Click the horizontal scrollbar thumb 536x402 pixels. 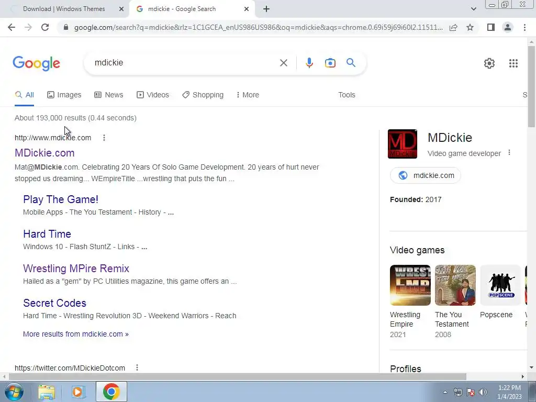pos(237,376)
